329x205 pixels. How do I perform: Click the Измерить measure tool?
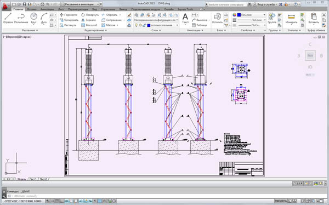pyautogui.click(x=291, y=18)
